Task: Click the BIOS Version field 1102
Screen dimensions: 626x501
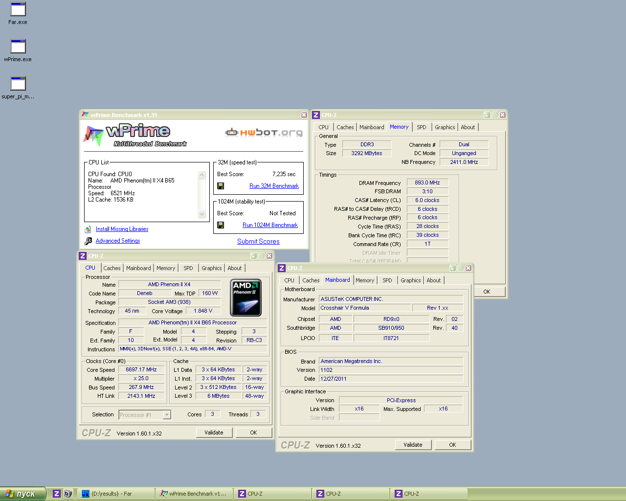Action: click(391, 370)
